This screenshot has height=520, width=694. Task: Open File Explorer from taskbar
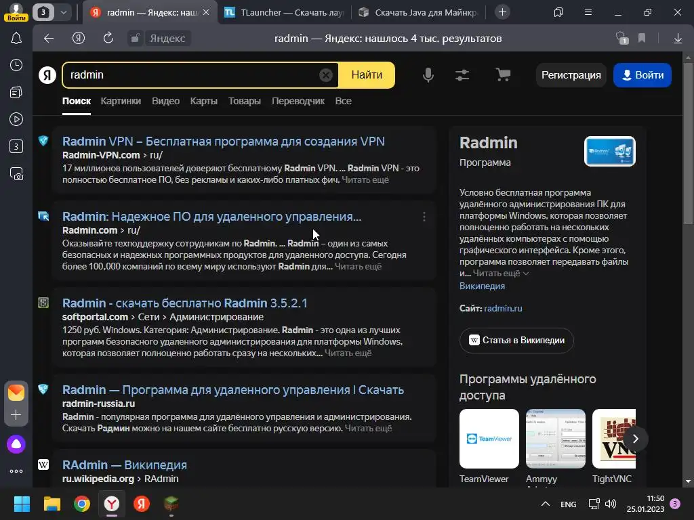click(x=52, y=504)
